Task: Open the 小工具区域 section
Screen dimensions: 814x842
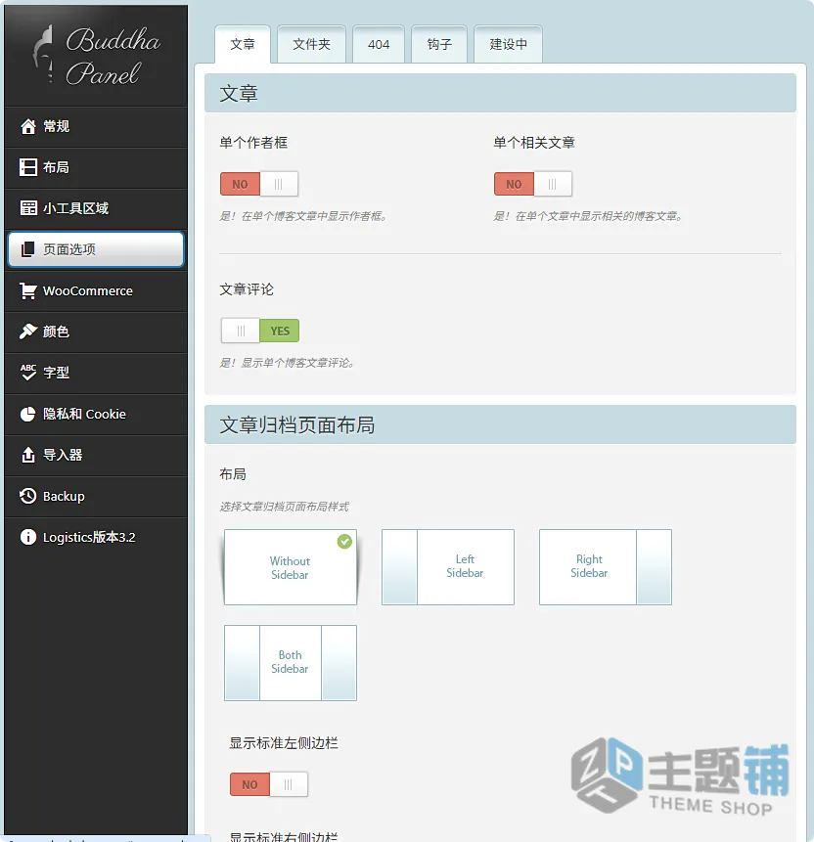Action: click(96, 208)
